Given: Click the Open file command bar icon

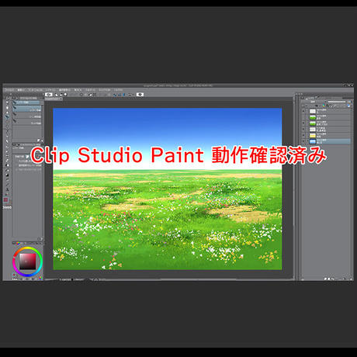Looking at the screenshot, I should click(61, 95).
